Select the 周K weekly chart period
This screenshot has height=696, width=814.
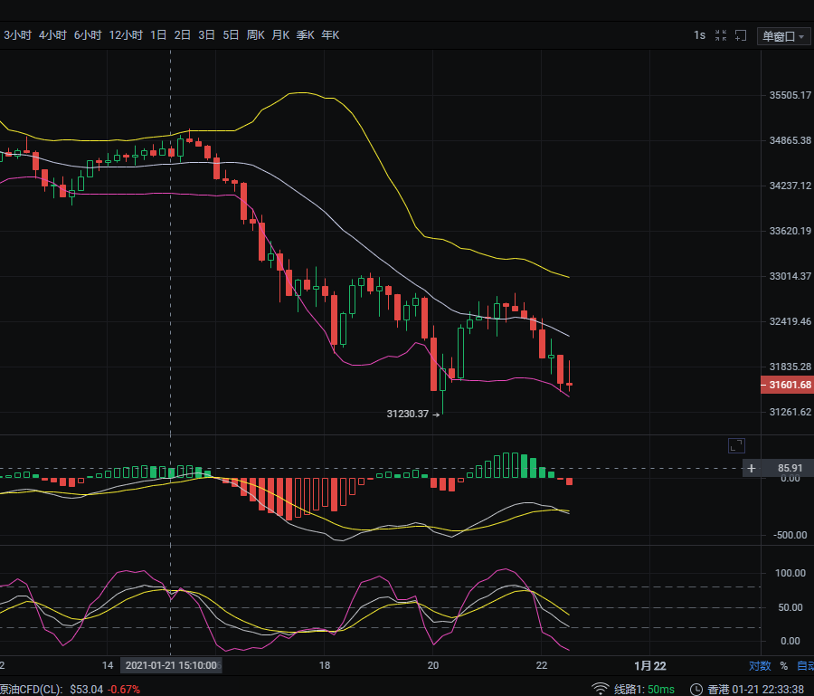(255, 35)
